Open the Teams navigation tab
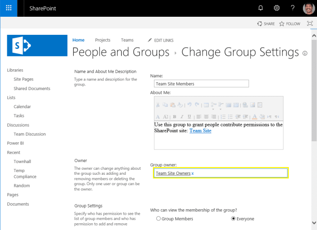 [x=127, y=40]
